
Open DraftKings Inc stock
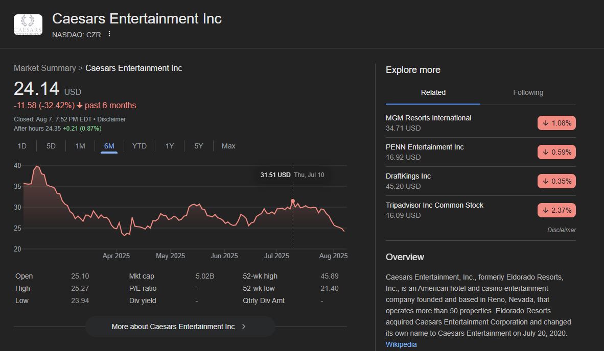coord(408,176)
